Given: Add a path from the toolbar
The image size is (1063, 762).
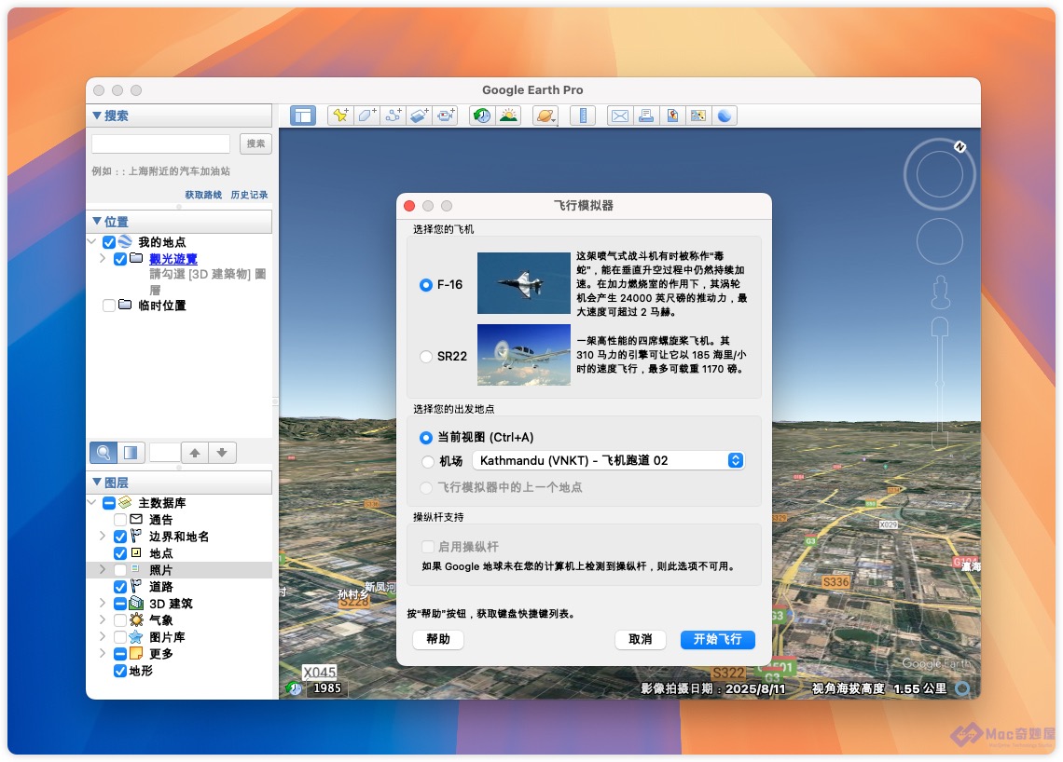Looking at the screenshot, I should pos(393,116).
